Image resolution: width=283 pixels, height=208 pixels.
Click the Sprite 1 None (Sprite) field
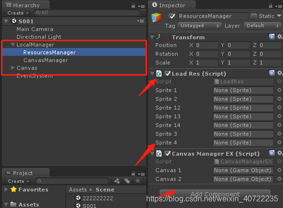coord(243,90)
